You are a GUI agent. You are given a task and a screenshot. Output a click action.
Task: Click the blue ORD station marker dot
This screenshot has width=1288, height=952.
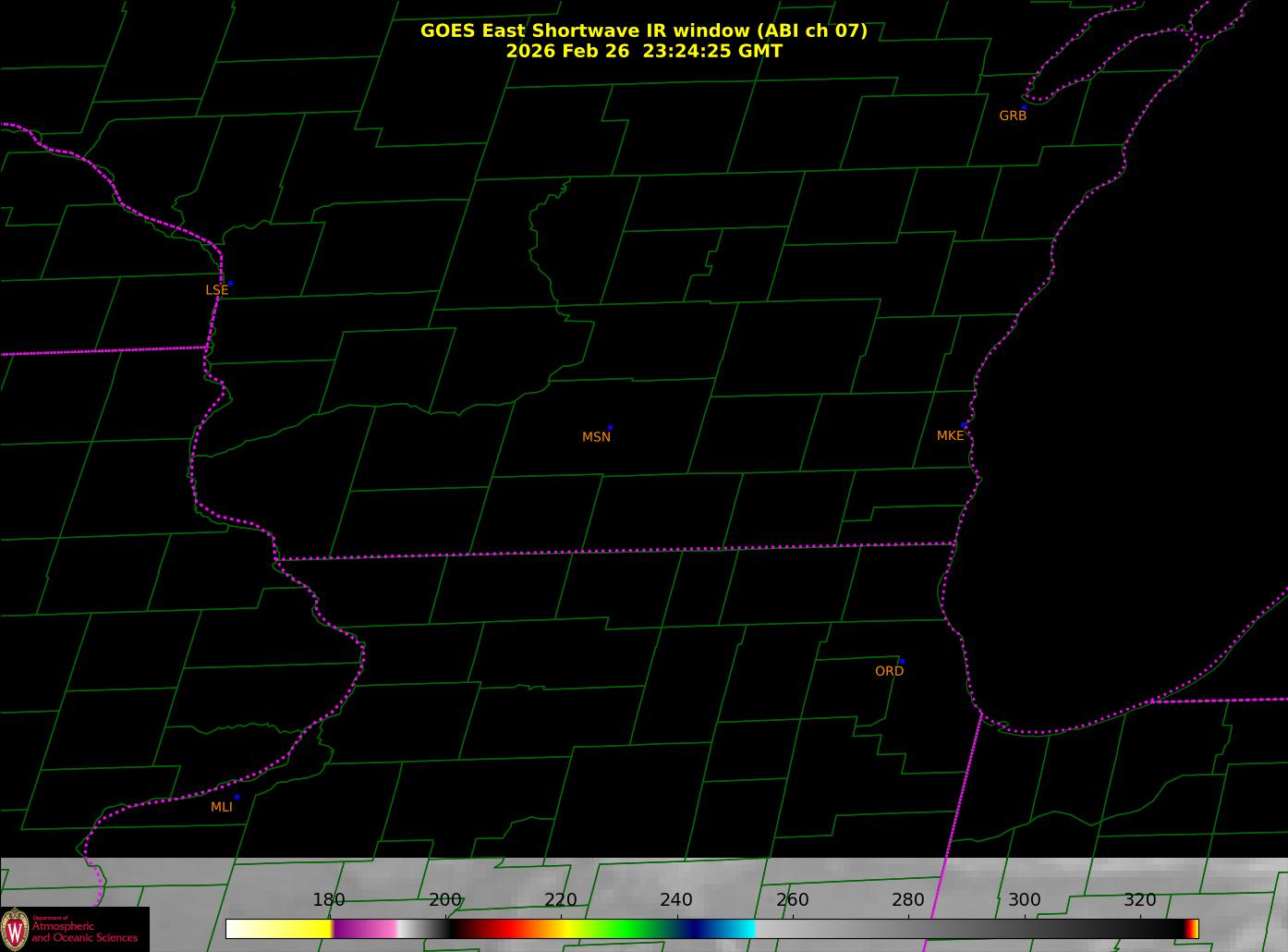click(x=902, y=662)
